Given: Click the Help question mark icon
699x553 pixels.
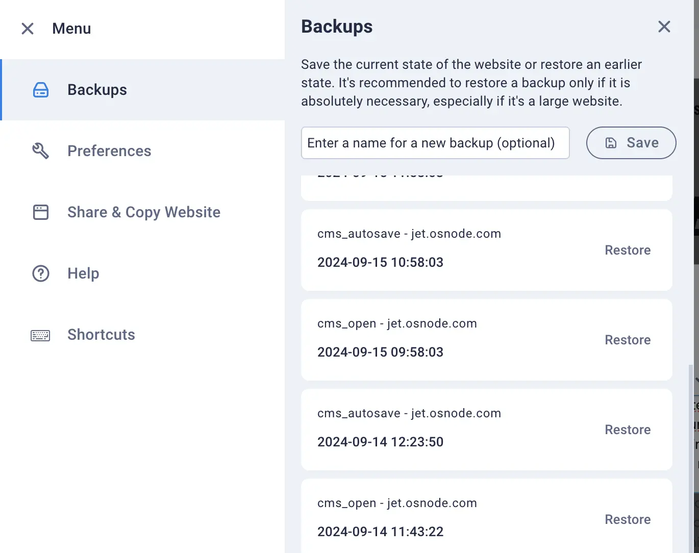Looking at the screenshot, I should (41, 273).
